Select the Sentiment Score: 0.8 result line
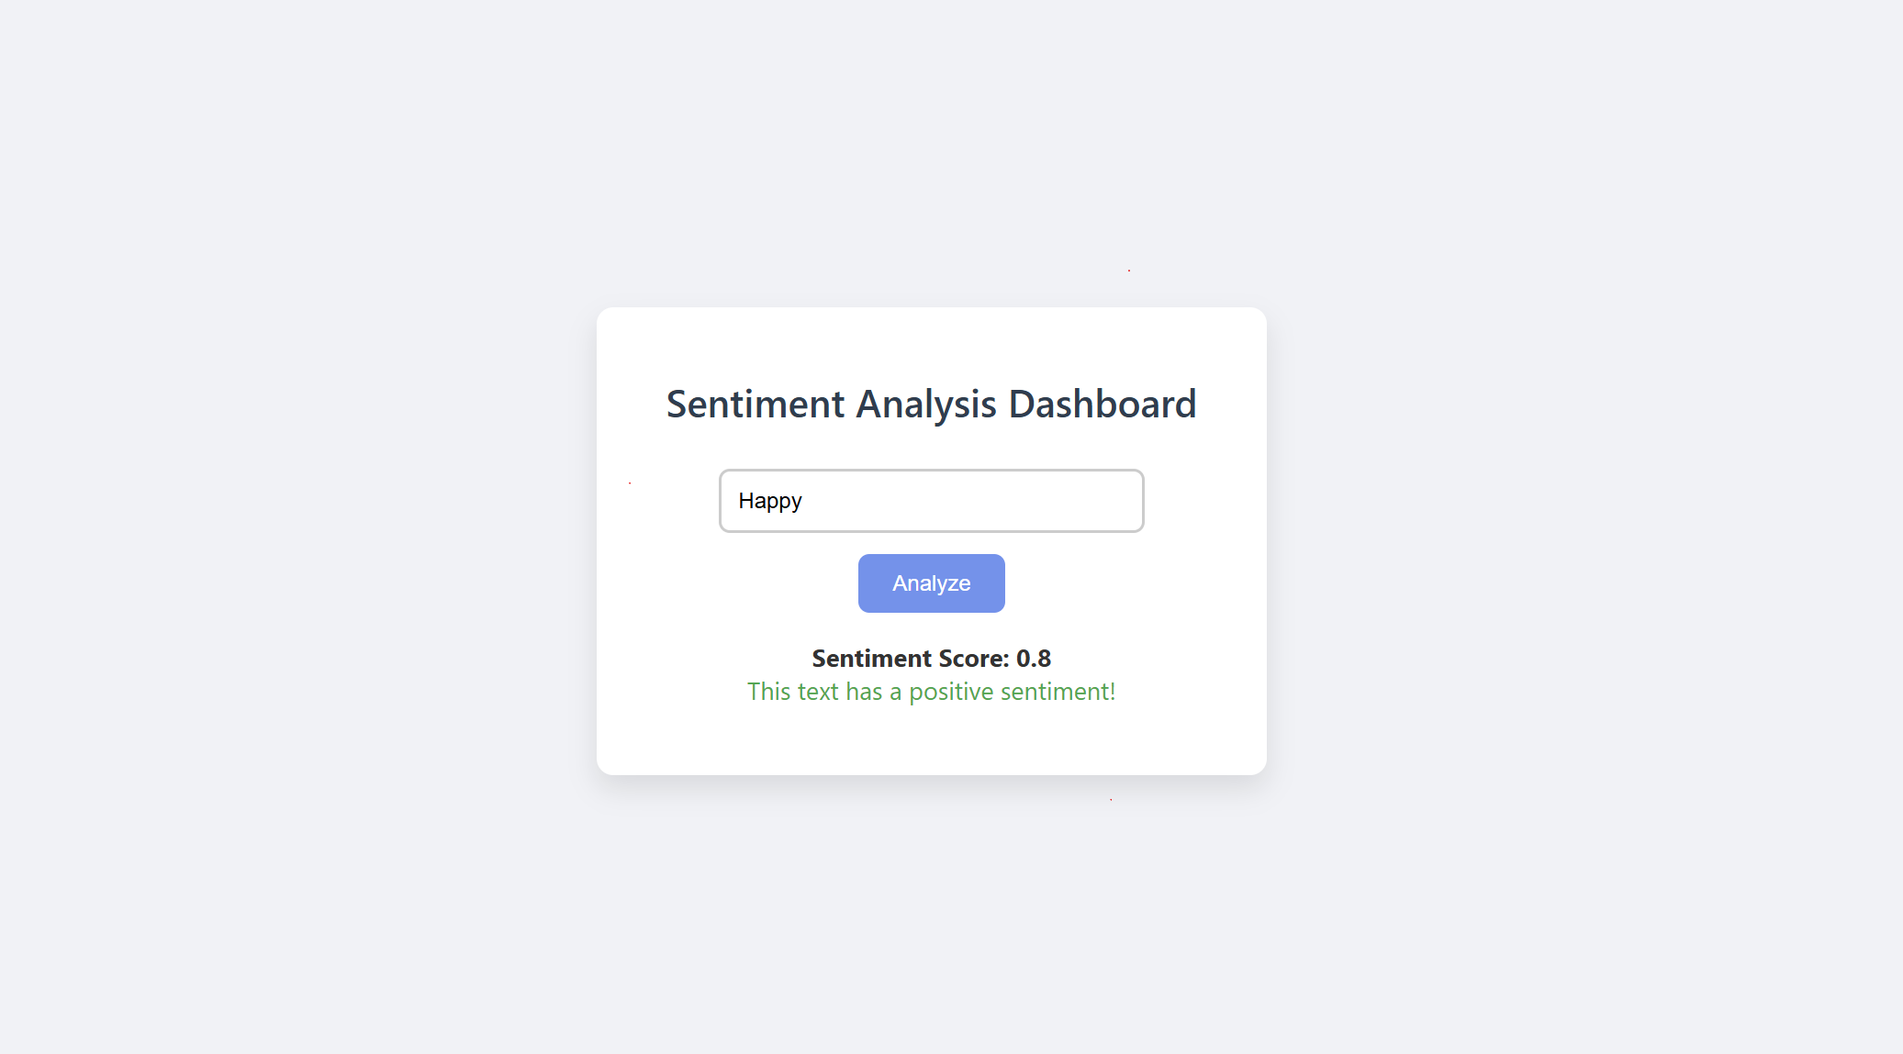The image size is (1903, 1054). 931,659
